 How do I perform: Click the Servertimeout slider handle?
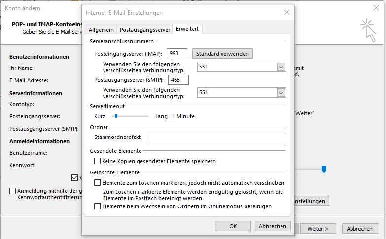click(116, 116)
